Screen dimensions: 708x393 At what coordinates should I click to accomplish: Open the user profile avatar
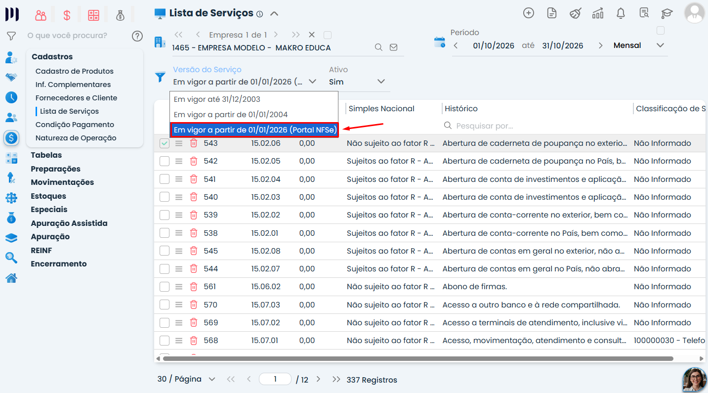click(x=694, y=13)
